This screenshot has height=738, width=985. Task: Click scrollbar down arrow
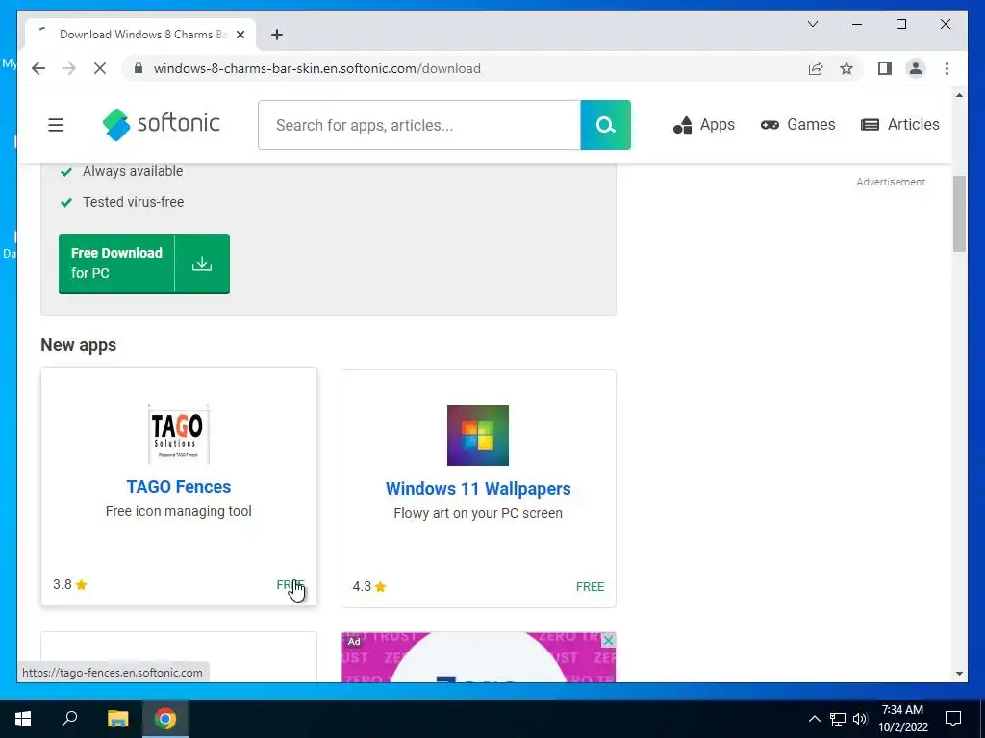click(959, 674)
